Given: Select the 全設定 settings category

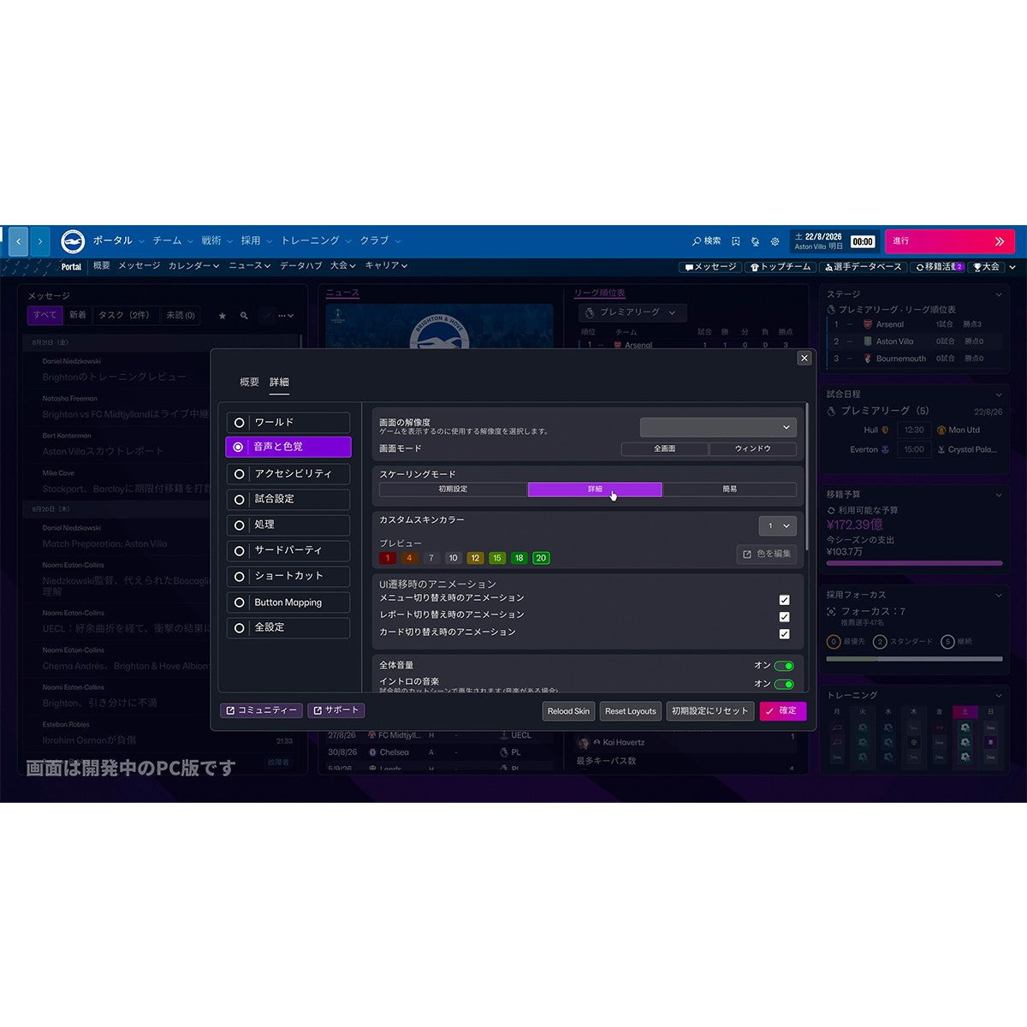Looking at the screenshot, I should click(288, 627).
